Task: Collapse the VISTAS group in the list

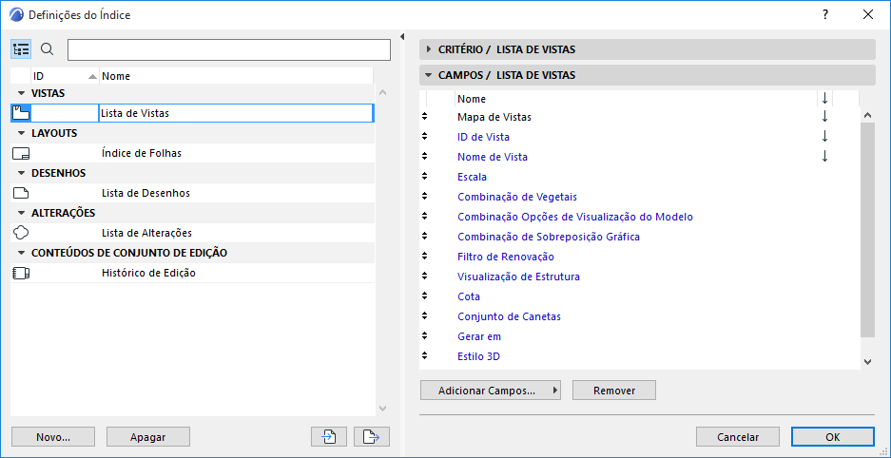Action: coord(21,93)
